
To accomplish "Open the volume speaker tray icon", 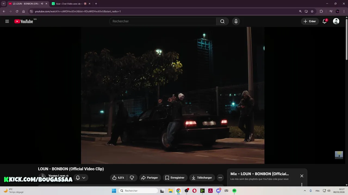I will [329, 191].
